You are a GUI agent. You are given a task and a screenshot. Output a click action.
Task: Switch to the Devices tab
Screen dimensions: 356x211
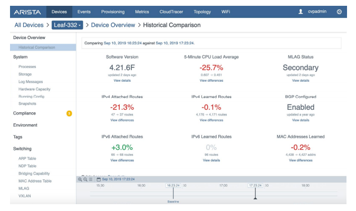click(x=59, y=12)
